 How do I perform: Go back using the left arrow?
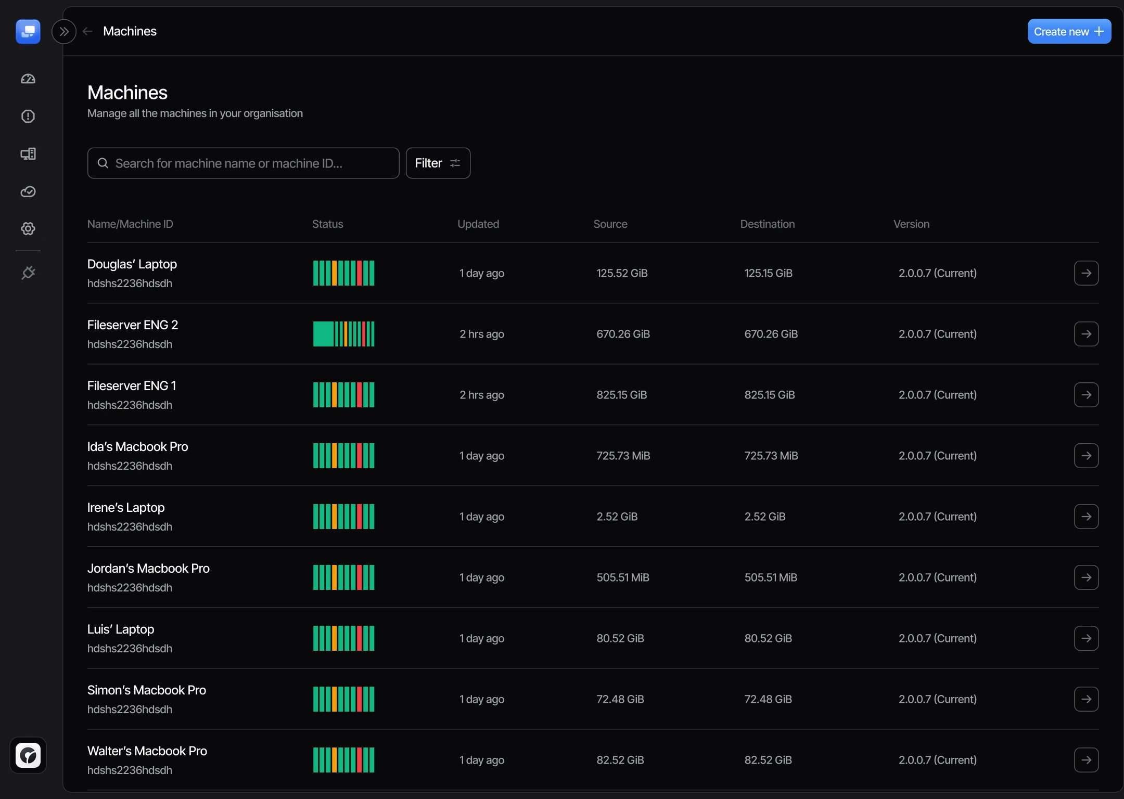pyautogui.click(x=87, y=32)
